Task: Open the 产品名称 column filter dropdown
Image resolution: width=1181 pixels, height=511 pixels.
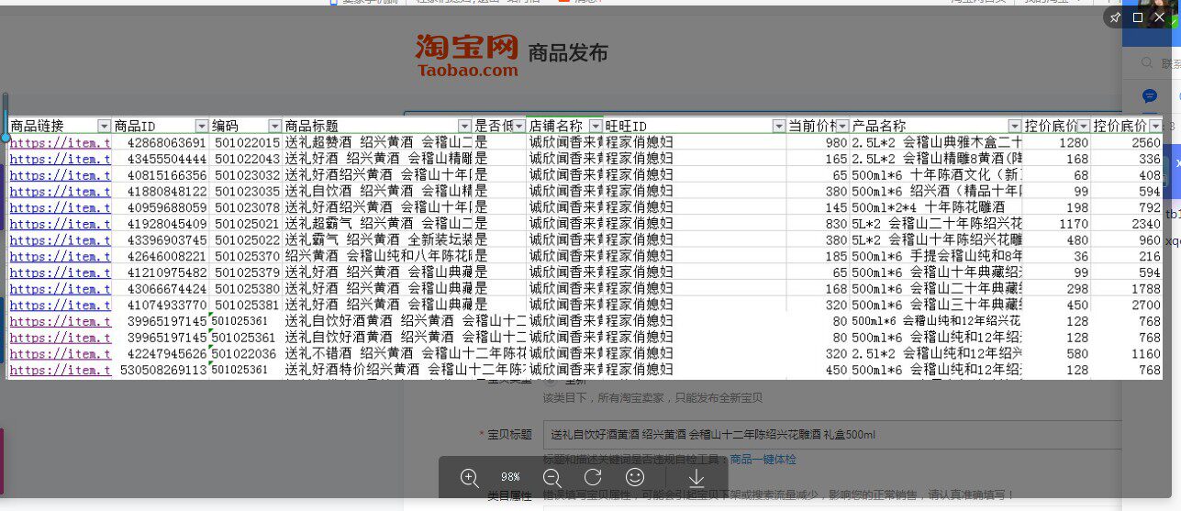Action: (1015, 126)
